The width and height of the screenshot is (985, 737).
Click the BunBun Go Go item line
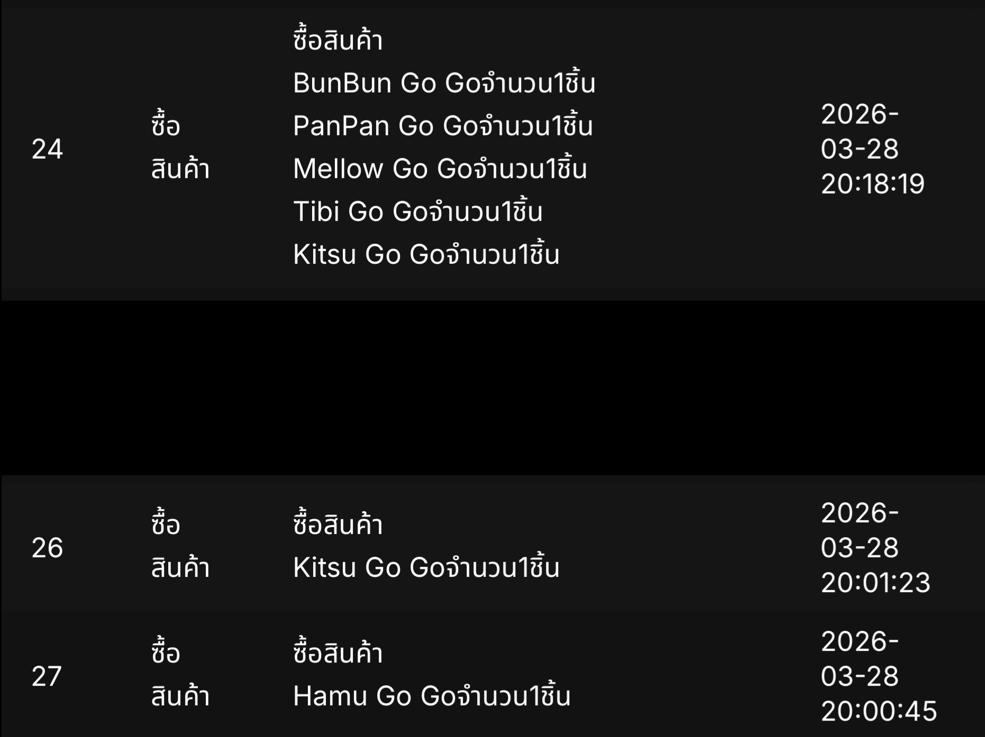444,82
